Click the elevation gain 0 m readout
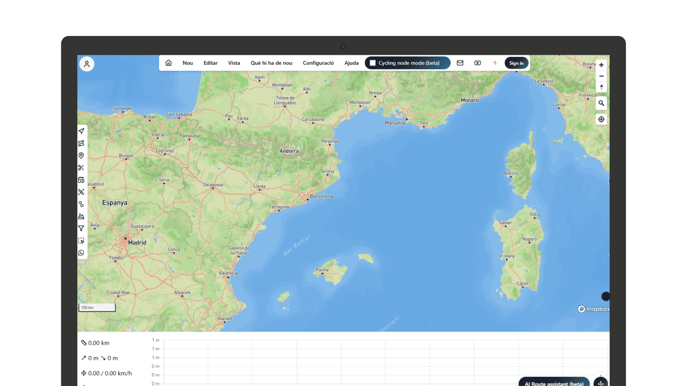Screen dimensions: 687x386 (90, 358)
